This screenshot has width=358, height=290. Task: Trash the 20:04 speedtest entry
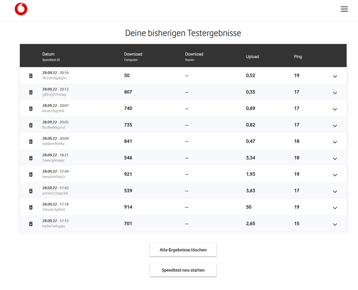click(x=31, y=142)
